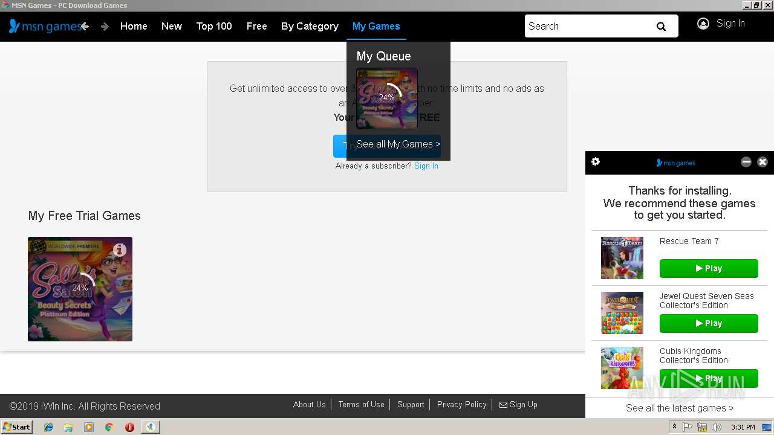This screenshot has width=774, height=435.
Task: Play Jewel Quest Seven Seas
Action: pyautogui.click(x=709, y=323)
